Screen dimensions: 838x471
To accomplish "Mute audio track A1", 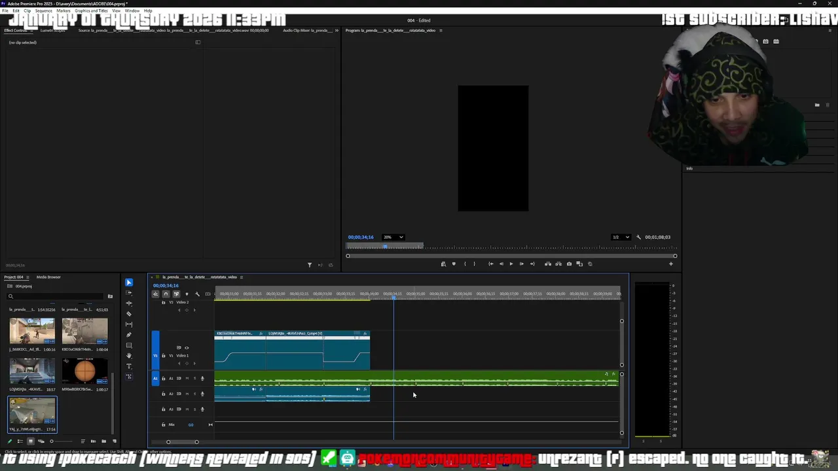I will [187, 378].
